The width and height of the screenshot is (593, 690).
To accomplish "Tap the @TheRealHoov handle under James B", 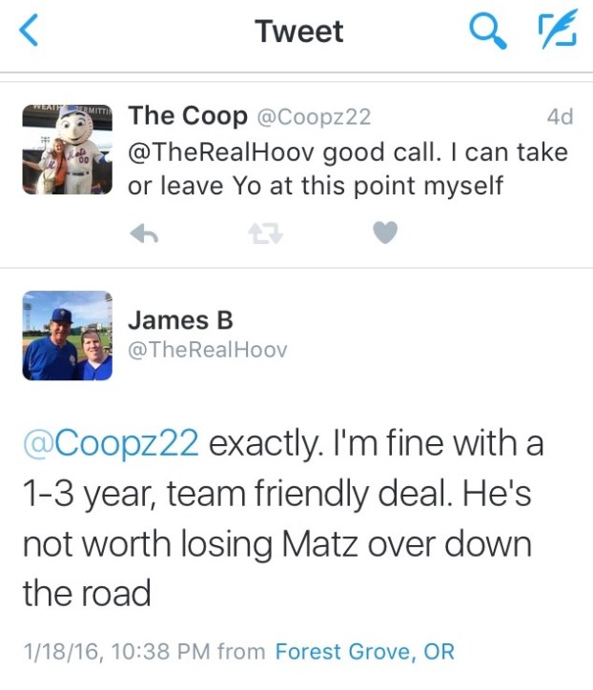I will point(207,351).
